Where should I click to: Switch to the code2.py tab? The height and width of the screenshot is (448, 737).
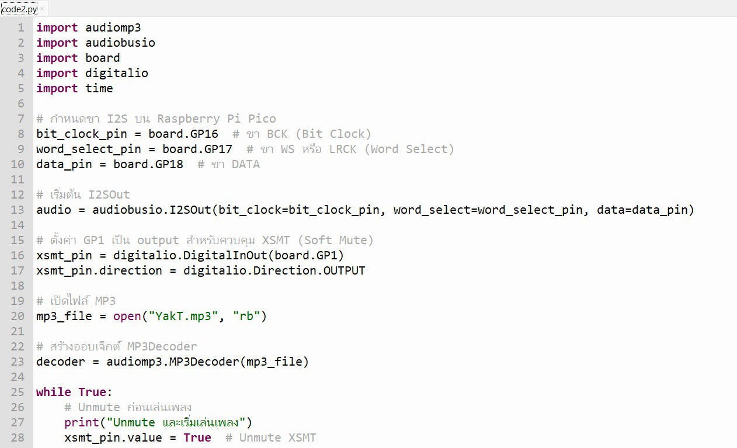[x=19, y=9]
